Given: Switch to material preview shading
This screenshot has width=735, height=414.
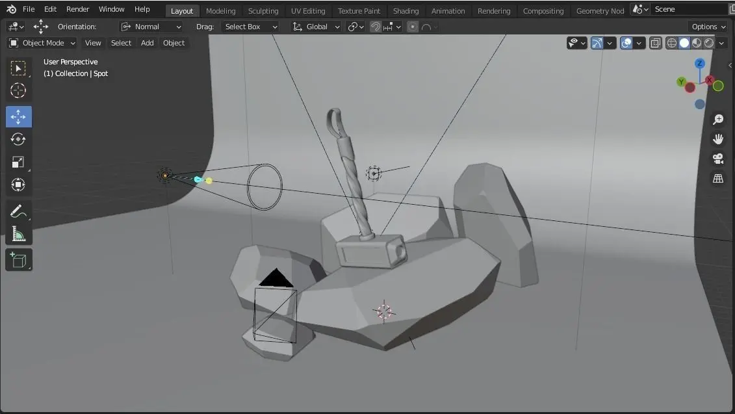Looking at the screenshot, I should click(x=697, y=43).
